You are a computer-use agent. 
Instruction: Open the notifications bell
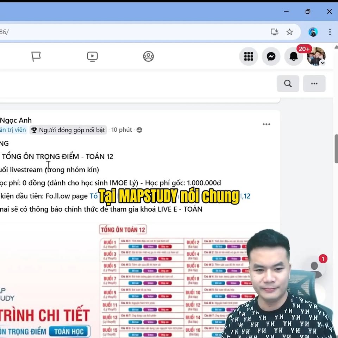294,56
